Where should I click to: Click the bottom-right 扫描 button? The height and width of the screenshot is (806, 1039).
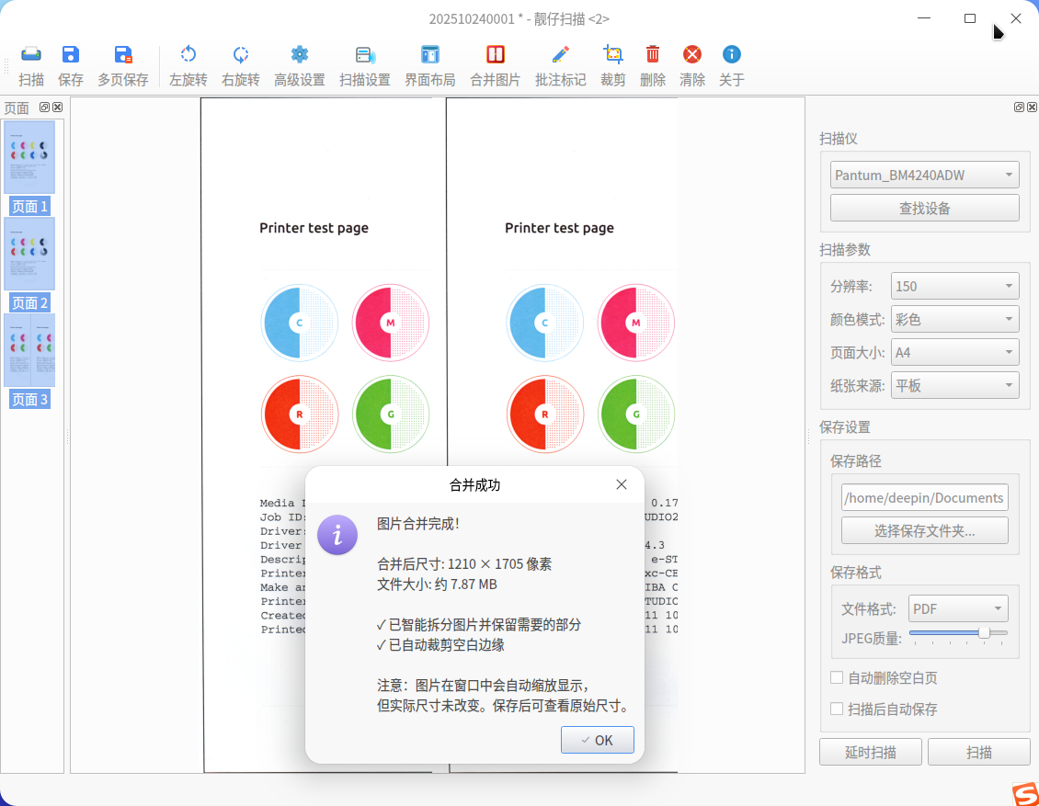pos(978,752)
